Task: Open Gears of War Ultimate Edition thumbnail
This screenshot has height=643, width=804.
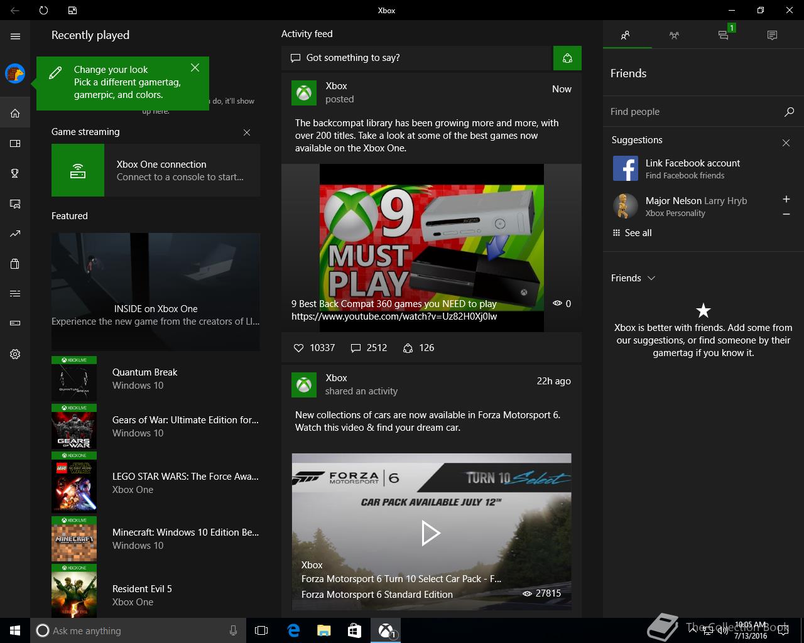Action: point(74,427)
